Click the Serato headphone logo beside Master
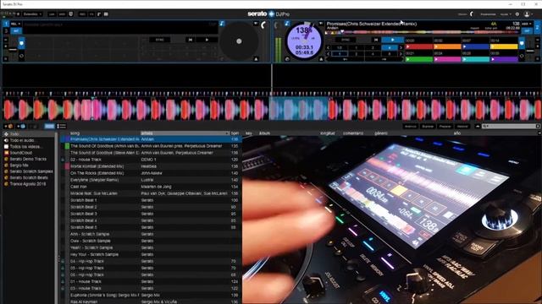 (x=471, y=14)
